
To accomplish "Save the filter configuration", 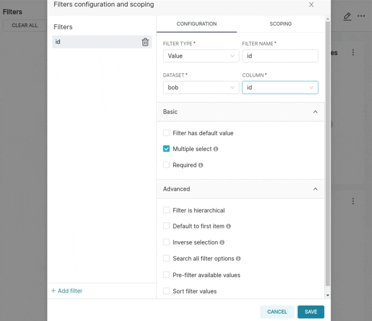I will click(x=311, y=312).
